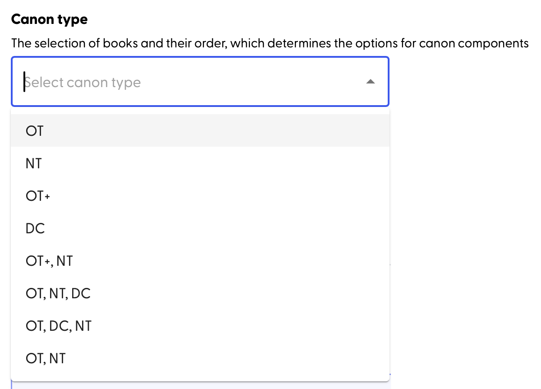Screen dimensions: 541x389
Task: Select the New Testament only entry
Action: tap(34, 163)
